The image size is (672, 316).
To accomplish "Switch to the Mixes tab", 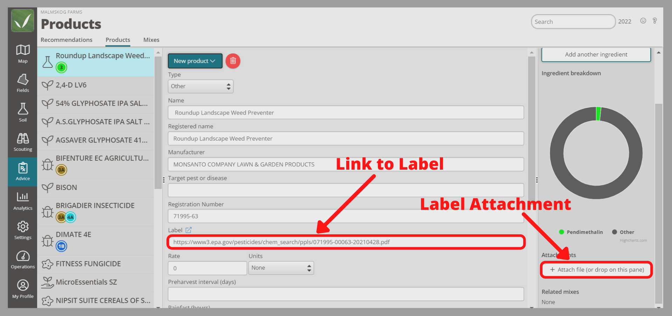I will point(151,40).
